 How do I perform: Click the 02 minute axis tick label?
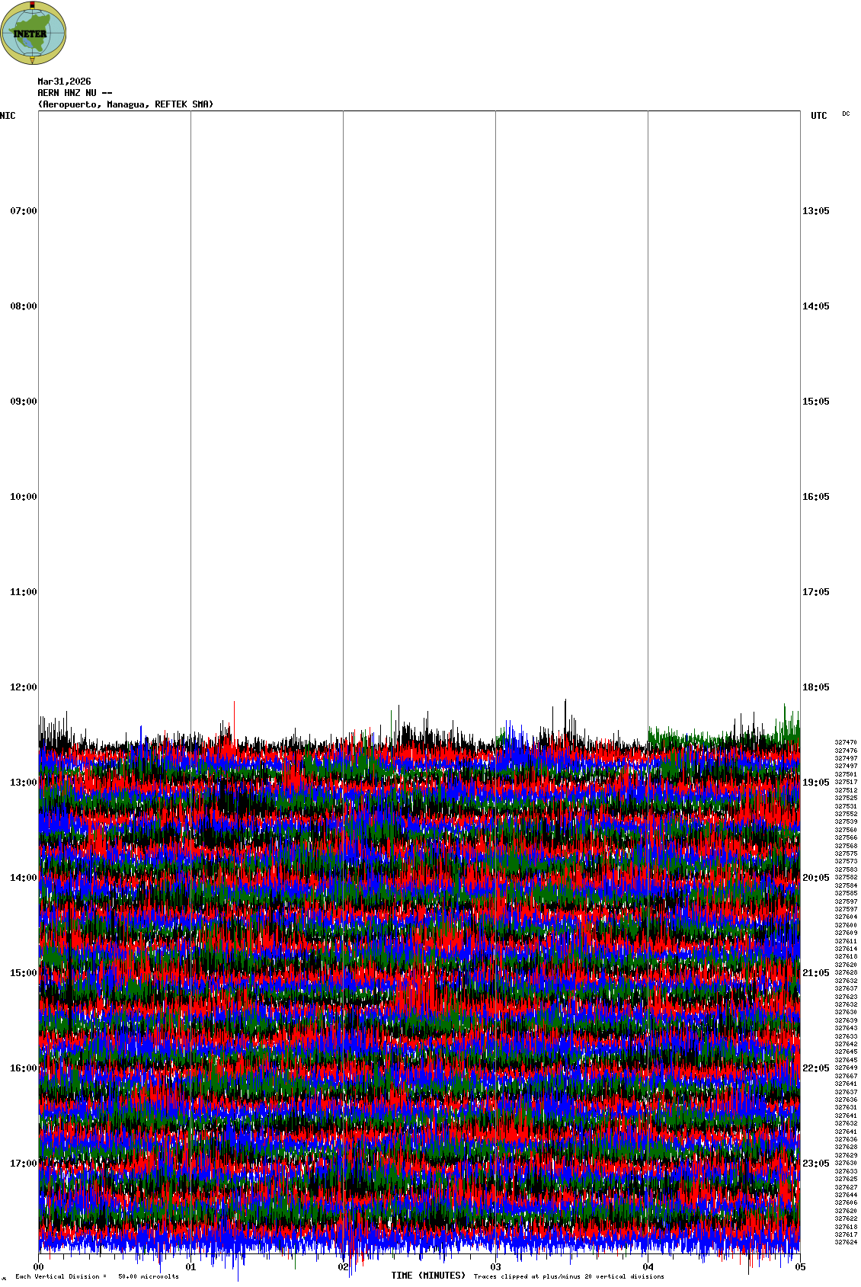click(x=344, y=1268)
